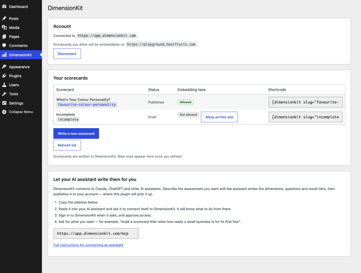Click the green Allowed badge
The width and height of the screenshot is (361, 273).
(186, 102)
